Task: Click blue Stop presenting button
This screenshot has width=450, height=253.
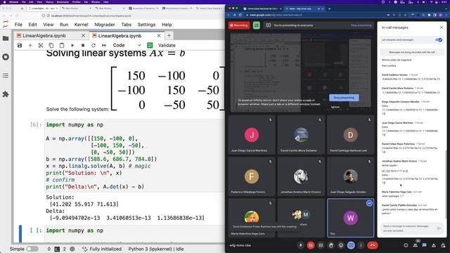Action: tap(344, 98)
